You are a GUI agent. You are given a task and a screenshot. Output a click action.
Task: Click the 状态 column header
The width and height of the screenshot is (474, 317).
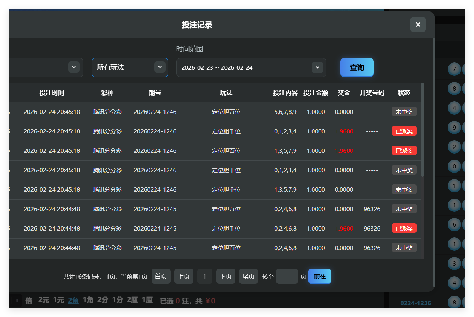pos(404,93)
